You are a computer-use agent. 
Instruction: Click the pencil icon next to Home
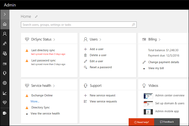(36, 16)
